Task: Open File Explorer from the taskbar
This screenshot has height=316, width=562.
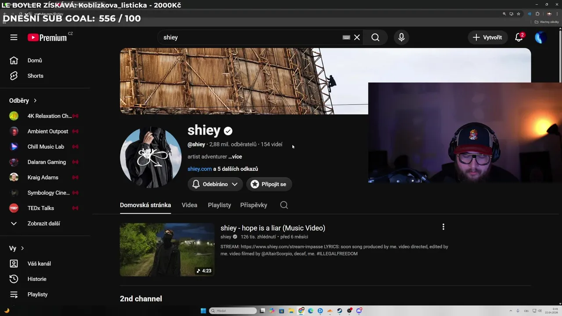Action: [291, 311]
